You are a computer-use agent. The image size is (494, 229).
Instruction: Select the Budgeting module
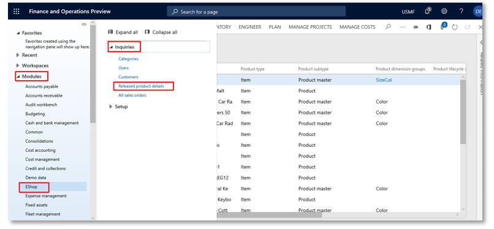[x=35, y=114]
